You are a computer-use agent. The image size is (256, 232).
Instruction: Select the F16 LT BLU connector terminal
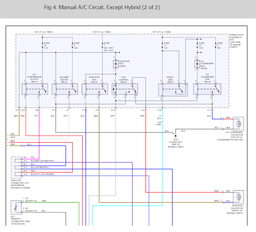pyautogui.click(x=162, y=108)
